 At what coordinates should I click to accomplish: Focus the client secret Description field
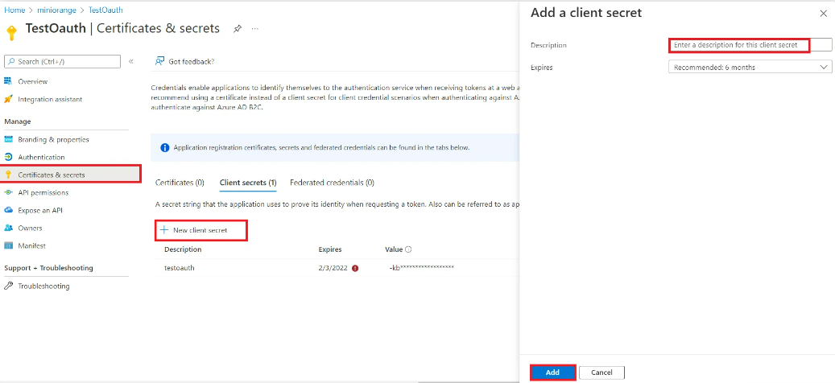[x=750, y=45]
